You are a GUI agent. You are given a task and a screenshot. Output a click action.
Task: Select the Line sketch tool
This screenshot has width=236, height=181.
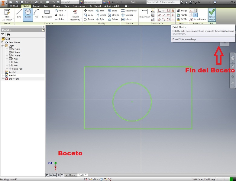pos(19,14)
